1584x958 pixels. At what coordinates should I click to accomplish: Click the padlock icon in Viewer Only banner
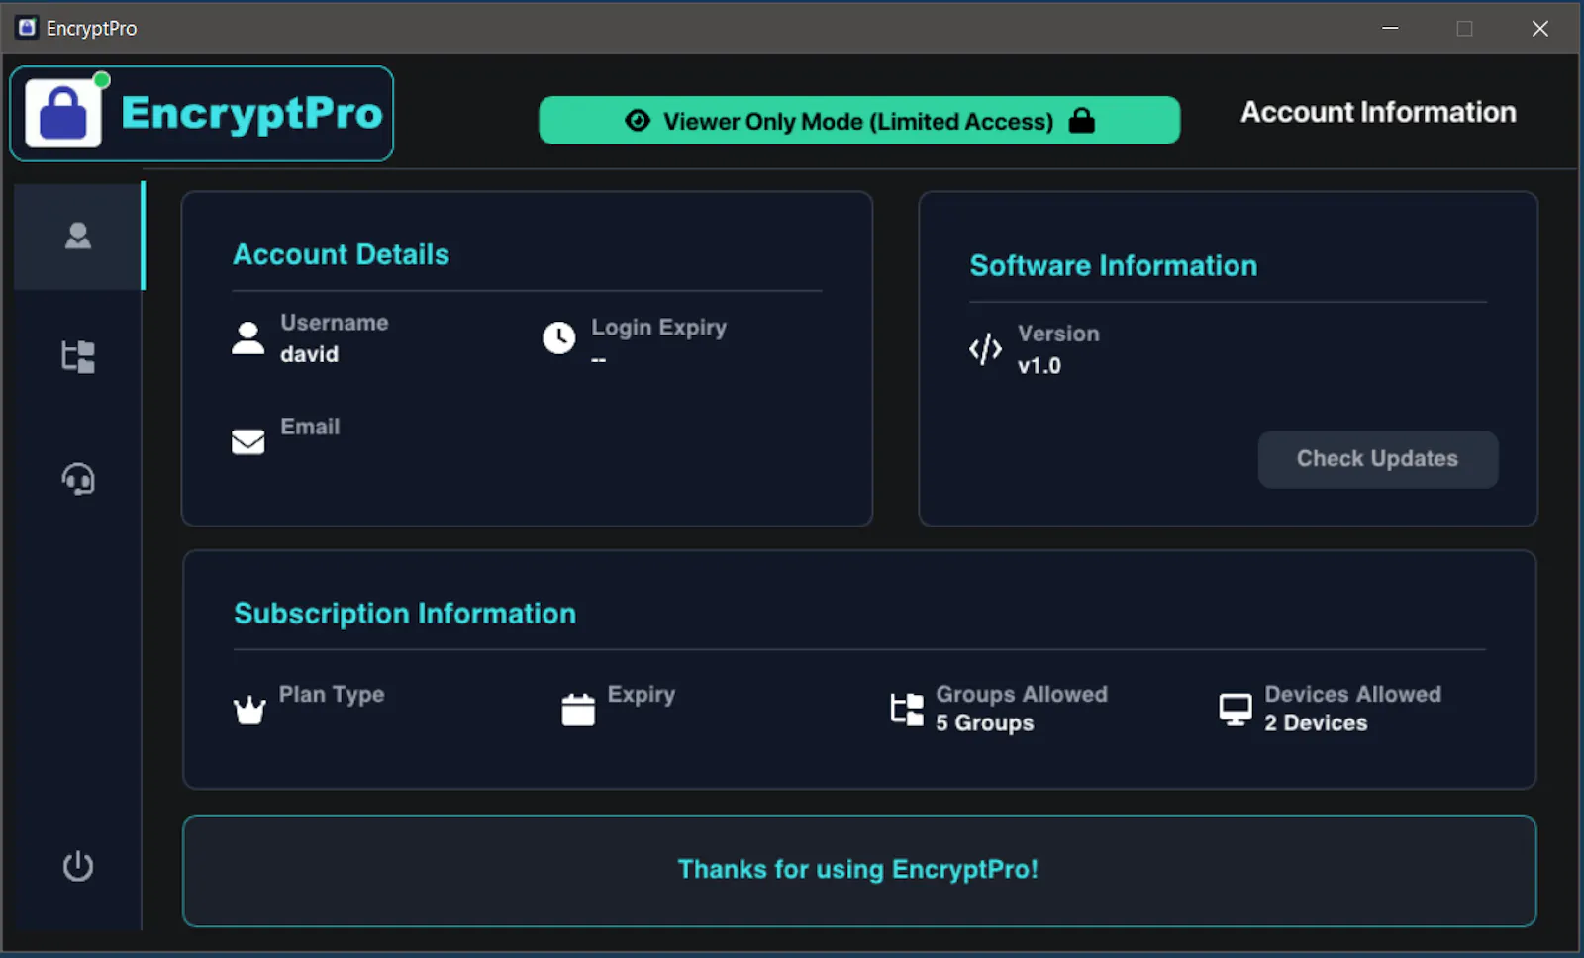[1082, 120]
